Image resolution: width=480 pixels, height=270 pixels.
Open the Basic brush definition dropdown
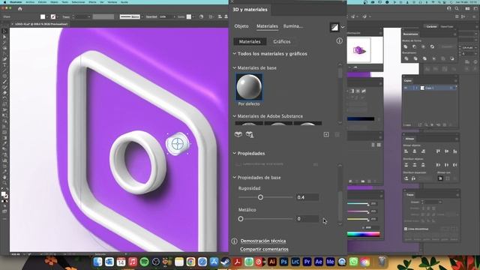click(142, 16)
